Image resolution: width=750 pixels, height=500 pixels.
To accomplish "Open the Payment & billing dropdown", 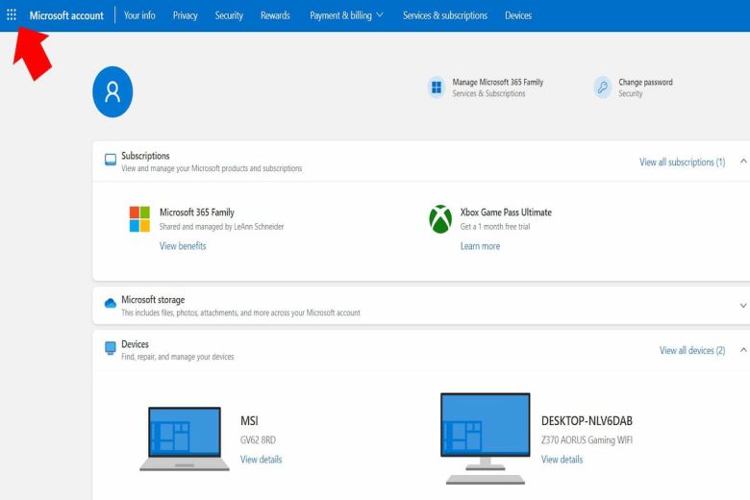I will [346, 15].
